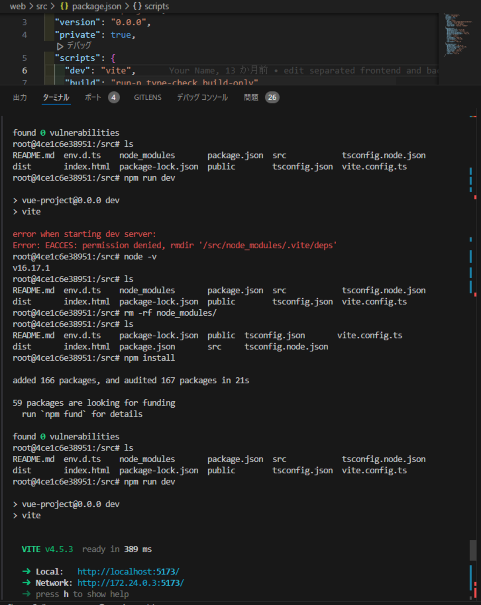481x605 pixels.
Task: Open the "scripts" breadcrumb symbol list
Action: click(157, 6)
